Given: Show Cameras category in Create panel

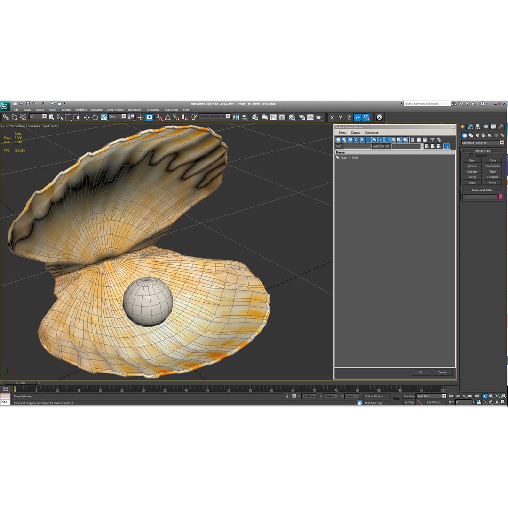Looking at the screenshot, I should pos(484,135).
